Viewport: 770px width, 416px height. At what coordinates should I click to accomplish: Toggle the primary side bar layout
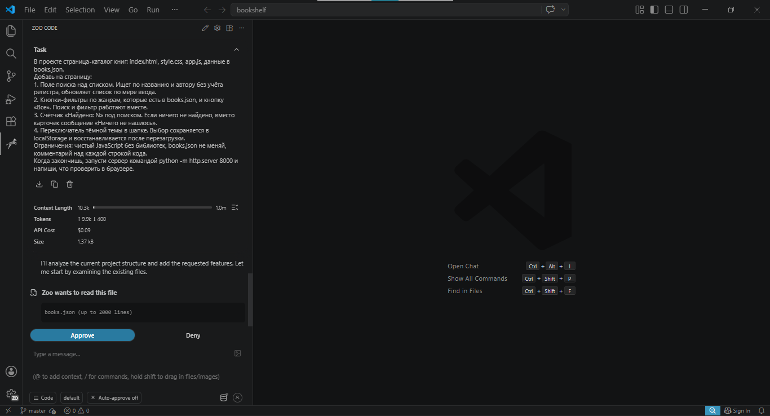click(x=654, y=10)
